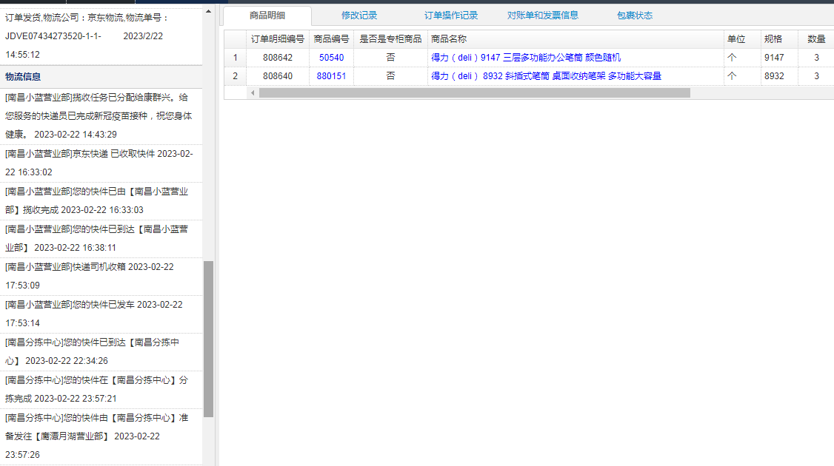Click the 您的快件已发车 17:53:14 entry

click(x=101, y=314)
